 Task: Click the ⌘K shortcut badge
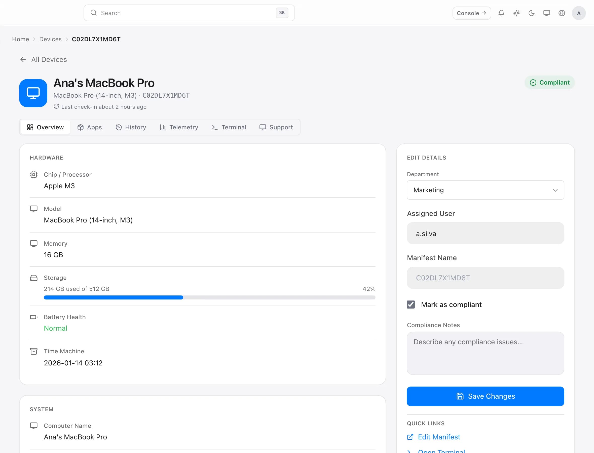click(282, 13)
